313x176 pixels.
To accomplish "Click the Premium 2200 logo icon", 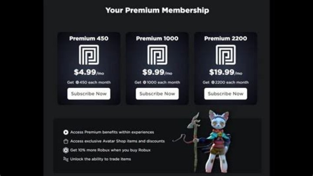I will coord(226,54).
